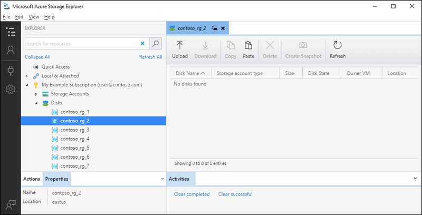Maximize the Storage Explorer window

tap(394, 6)
